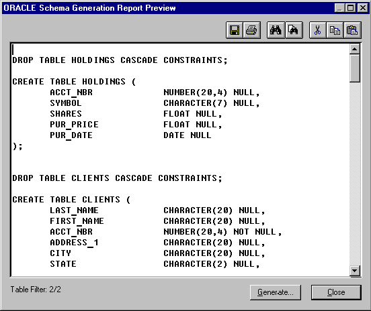Click the CREATE TABLE CLIENTS line
This screenshot has width=371, height=311.
[71, 200]
